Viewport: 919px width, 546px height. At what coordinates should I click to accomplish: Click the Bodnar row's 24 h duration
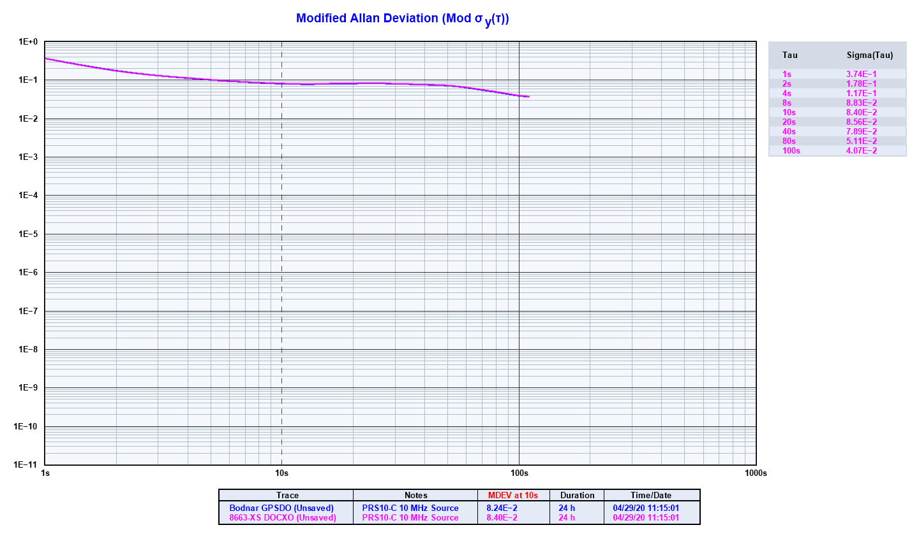pos(567,508)
